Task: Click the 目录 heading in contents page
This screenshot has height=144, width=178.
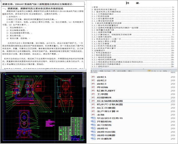Action: click(x=133, y=3)
